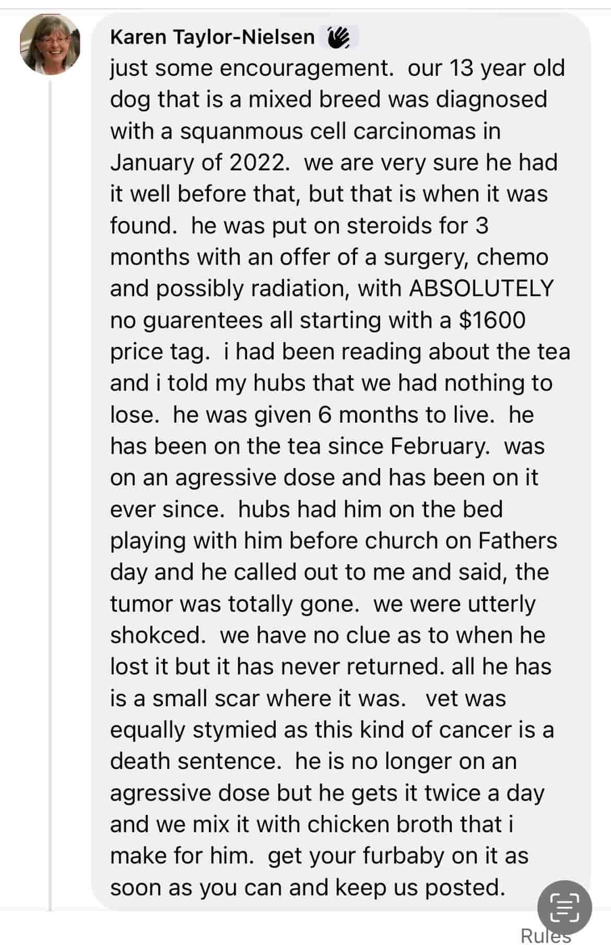Tap the word ABSOLUTELY in the comment

point(481,288)
